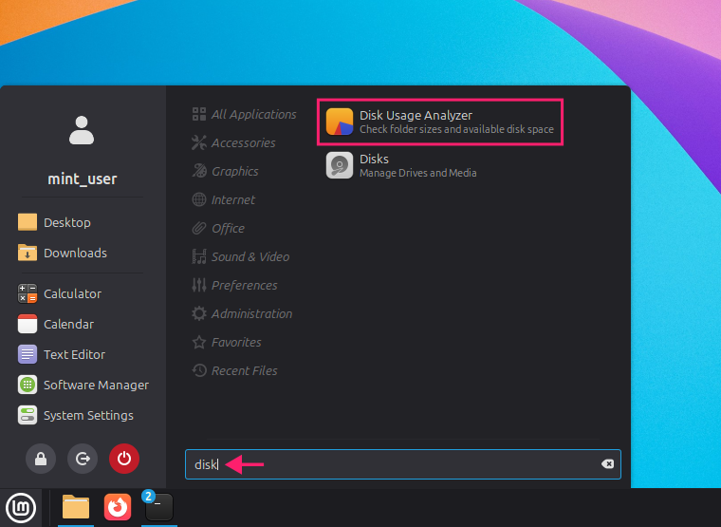Select Recent Files category

tap(234, 371)
